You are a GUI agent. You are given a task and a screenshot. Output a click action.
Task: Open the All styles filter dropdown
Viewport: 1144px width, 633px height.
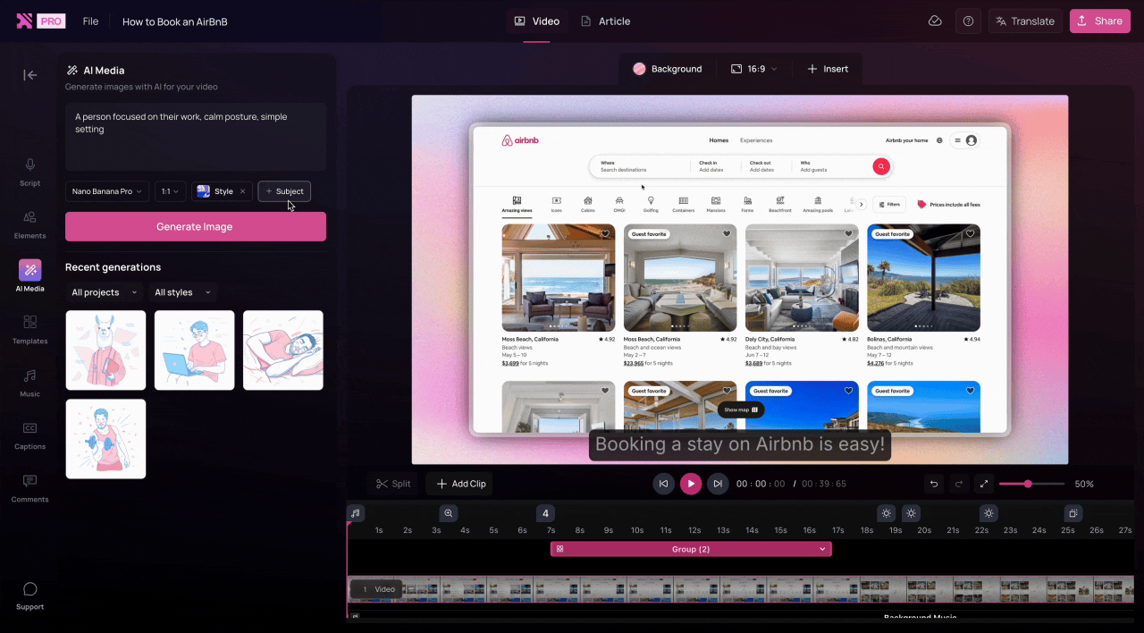pyautogui.click(x=182, y=292)
